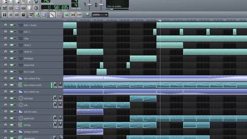Screen dimensions: 247x139
Task: Open track actions gear for sub track
Action: (5, 105)
